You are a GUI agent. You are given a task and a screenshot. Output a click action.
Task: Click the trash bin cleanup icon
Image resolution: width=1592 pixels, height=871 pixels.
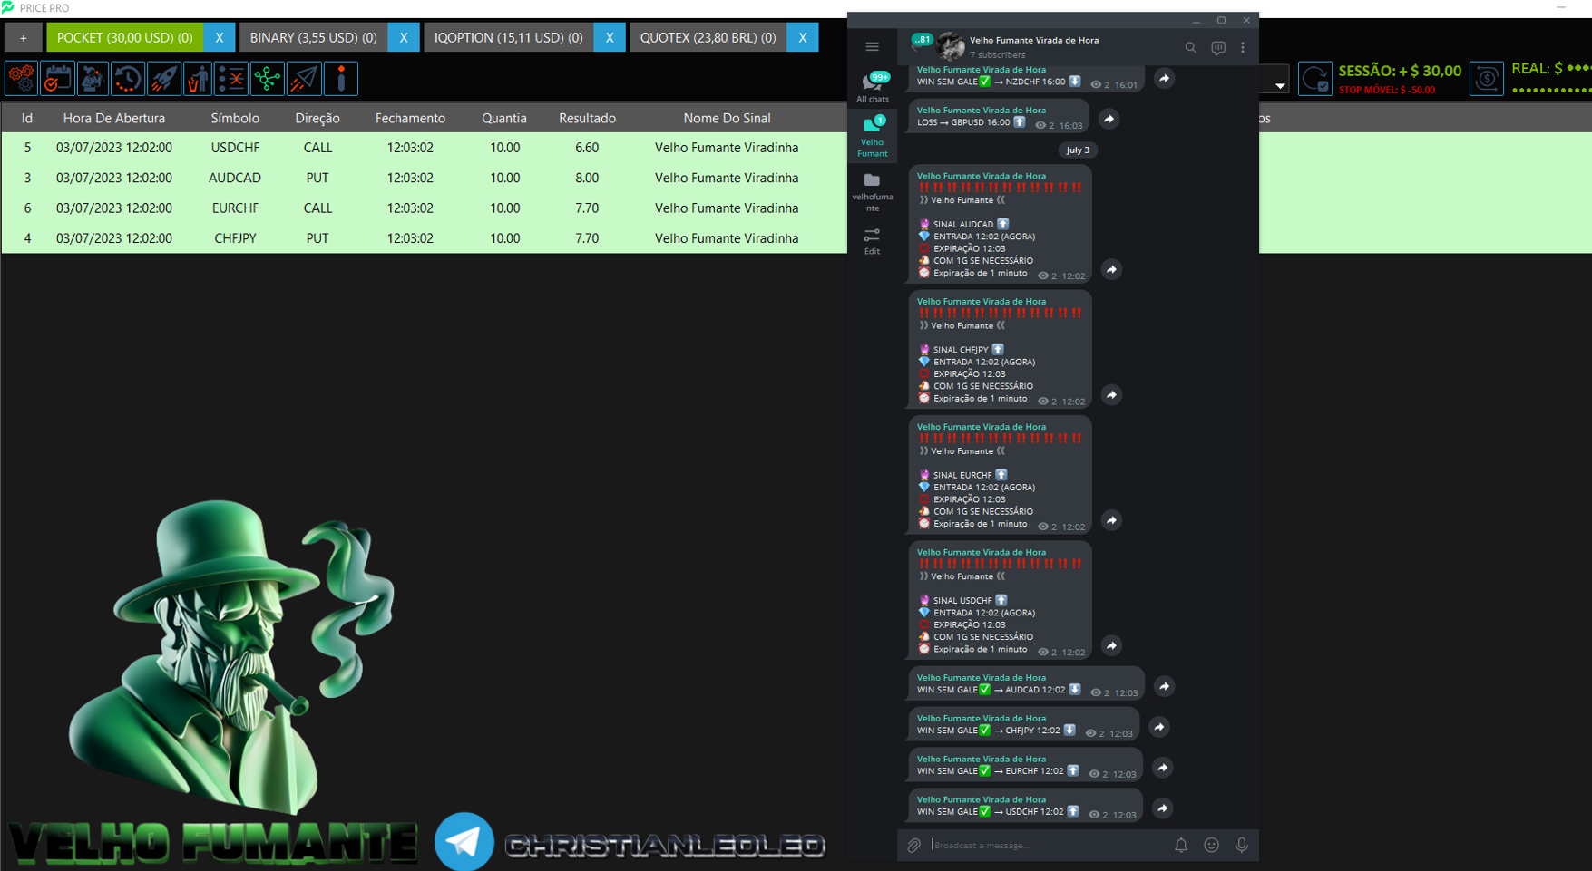(x=198, y=79)
